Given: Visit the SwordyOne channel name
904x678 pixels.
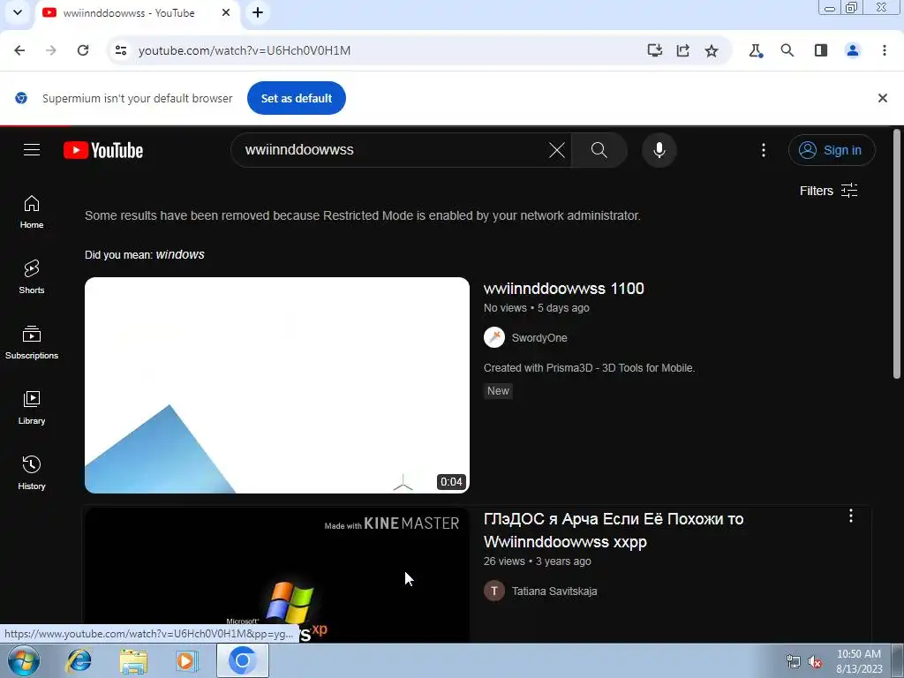Looking at the screenshot, I should tap(539, 338).
